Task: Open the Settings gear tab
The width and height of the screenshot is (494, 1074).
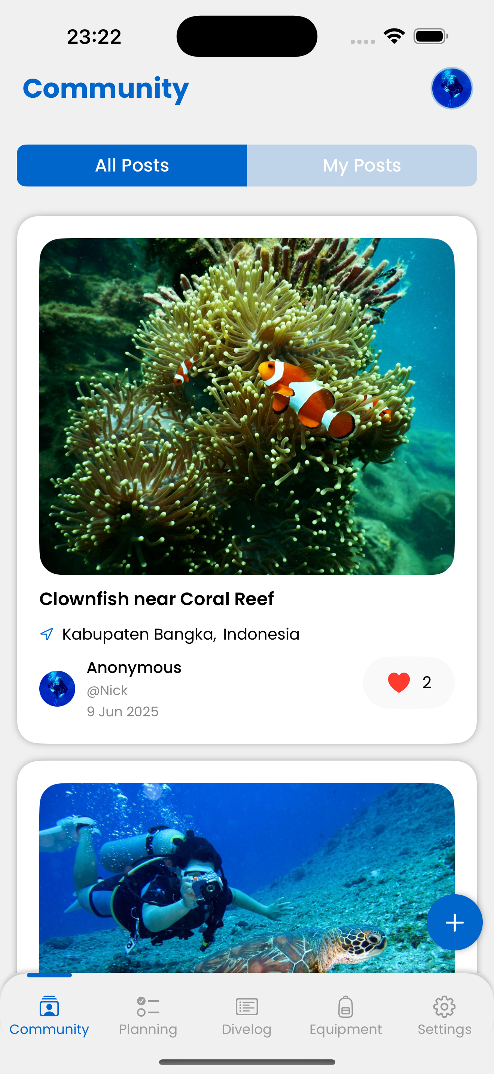Action: pos(445,1007)
